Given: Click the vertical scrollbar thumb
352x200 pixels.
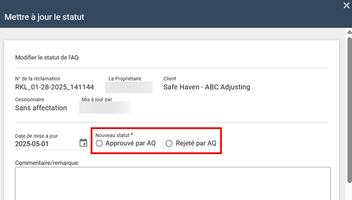Looking at the screenshot, I should tap(349, 107).
